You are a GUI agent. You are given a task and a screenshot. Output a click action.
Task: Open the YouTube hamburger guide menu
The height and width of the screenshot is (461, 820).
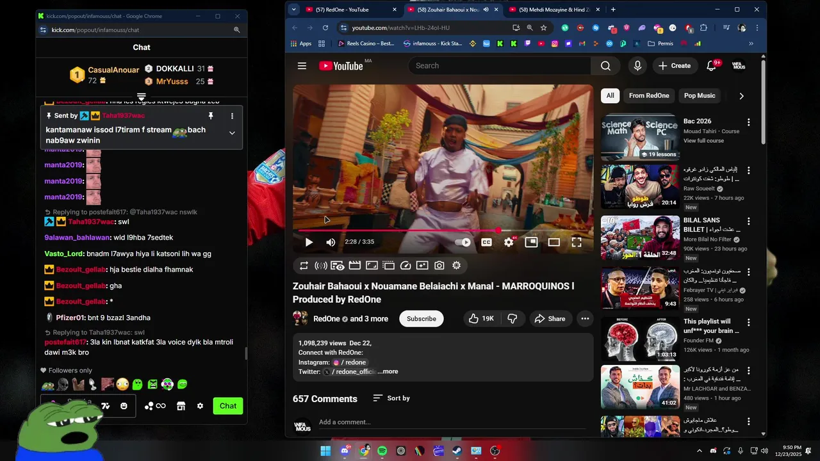pos(302,66)
